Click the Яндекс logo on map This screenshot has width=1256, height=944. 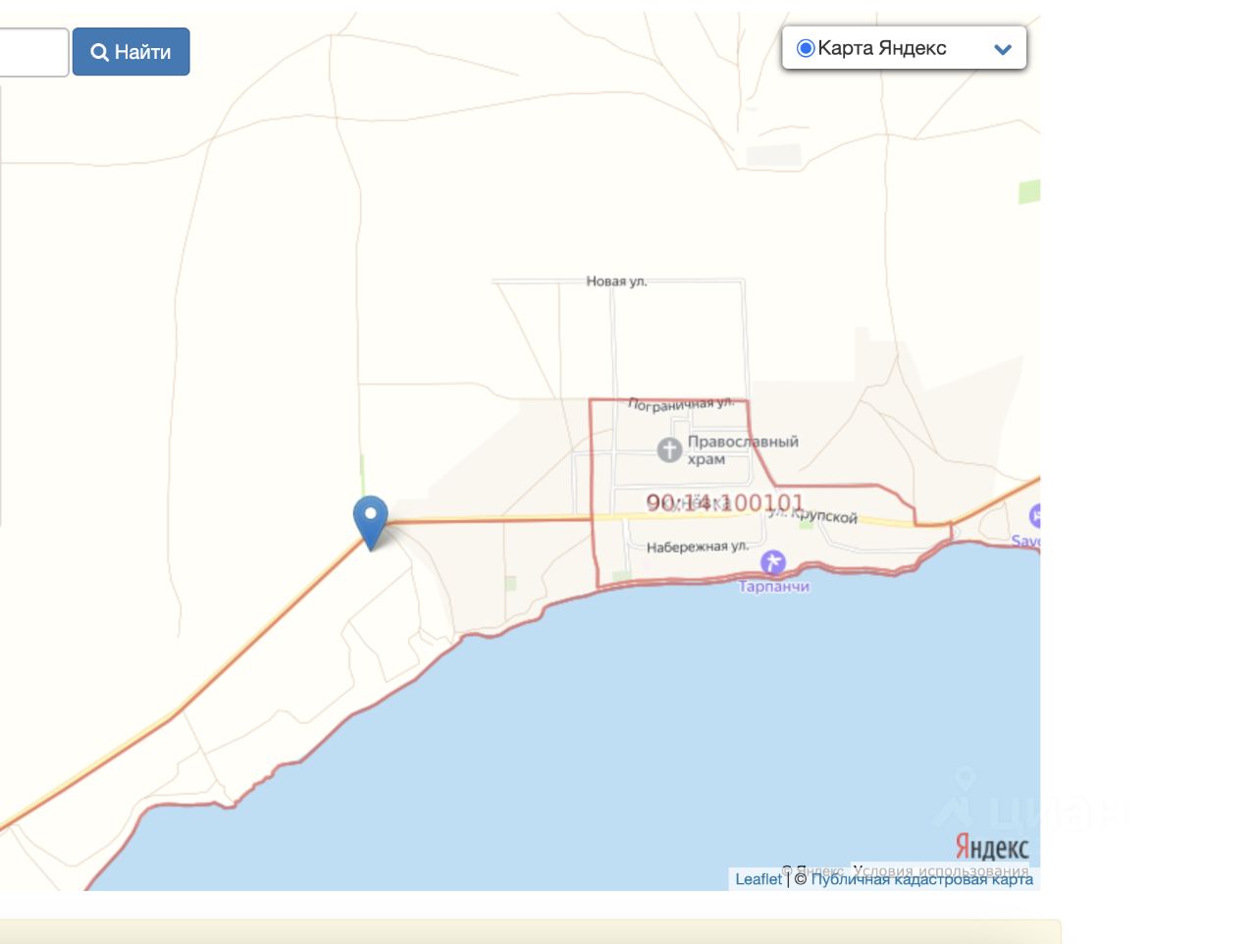(x=992, y=846)
